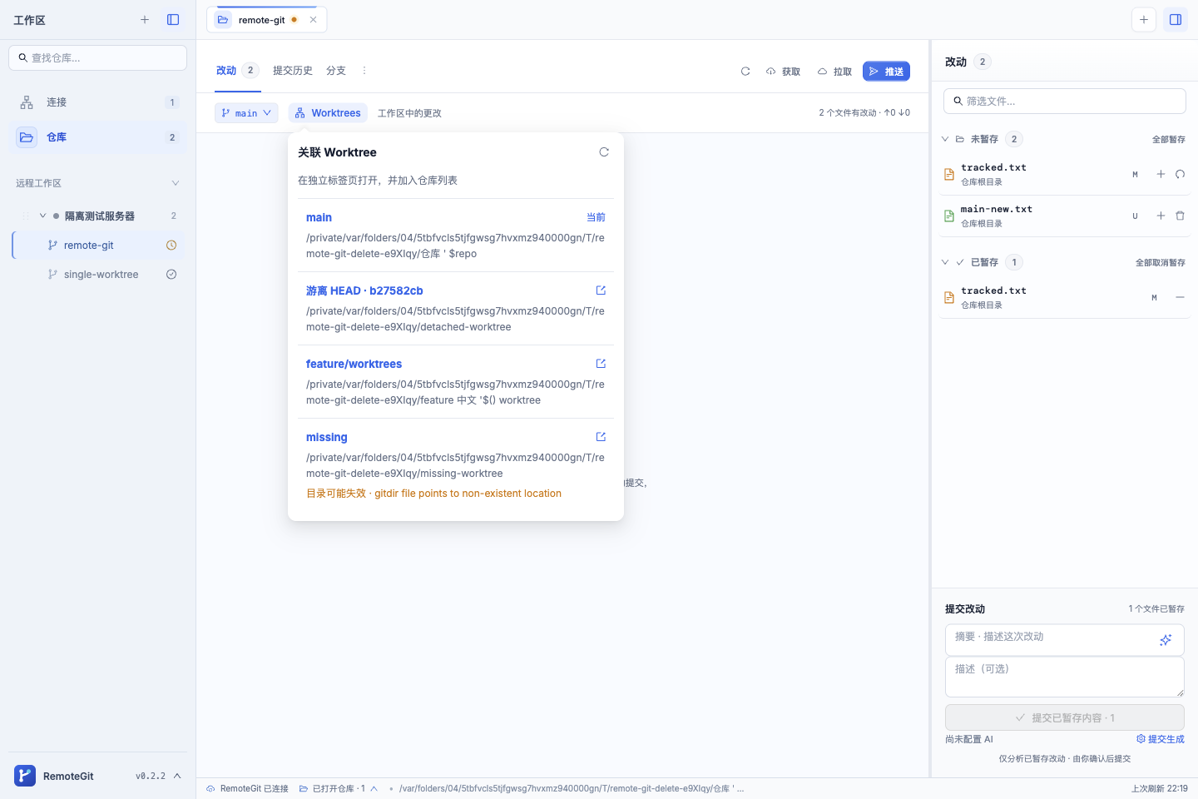Image resolution: width=1198 pixels, height=799 pixels.
Task: Delete main-new.txt with the trash icon
Action: coord(1180,216)
